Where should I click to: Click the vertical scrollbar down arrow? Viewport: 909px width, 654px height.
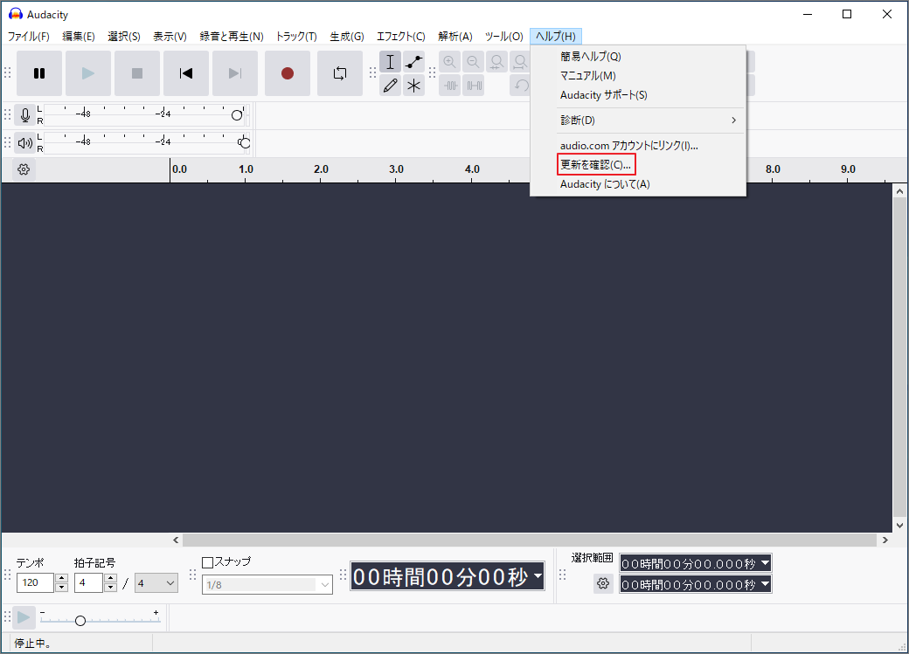(899, 526)
